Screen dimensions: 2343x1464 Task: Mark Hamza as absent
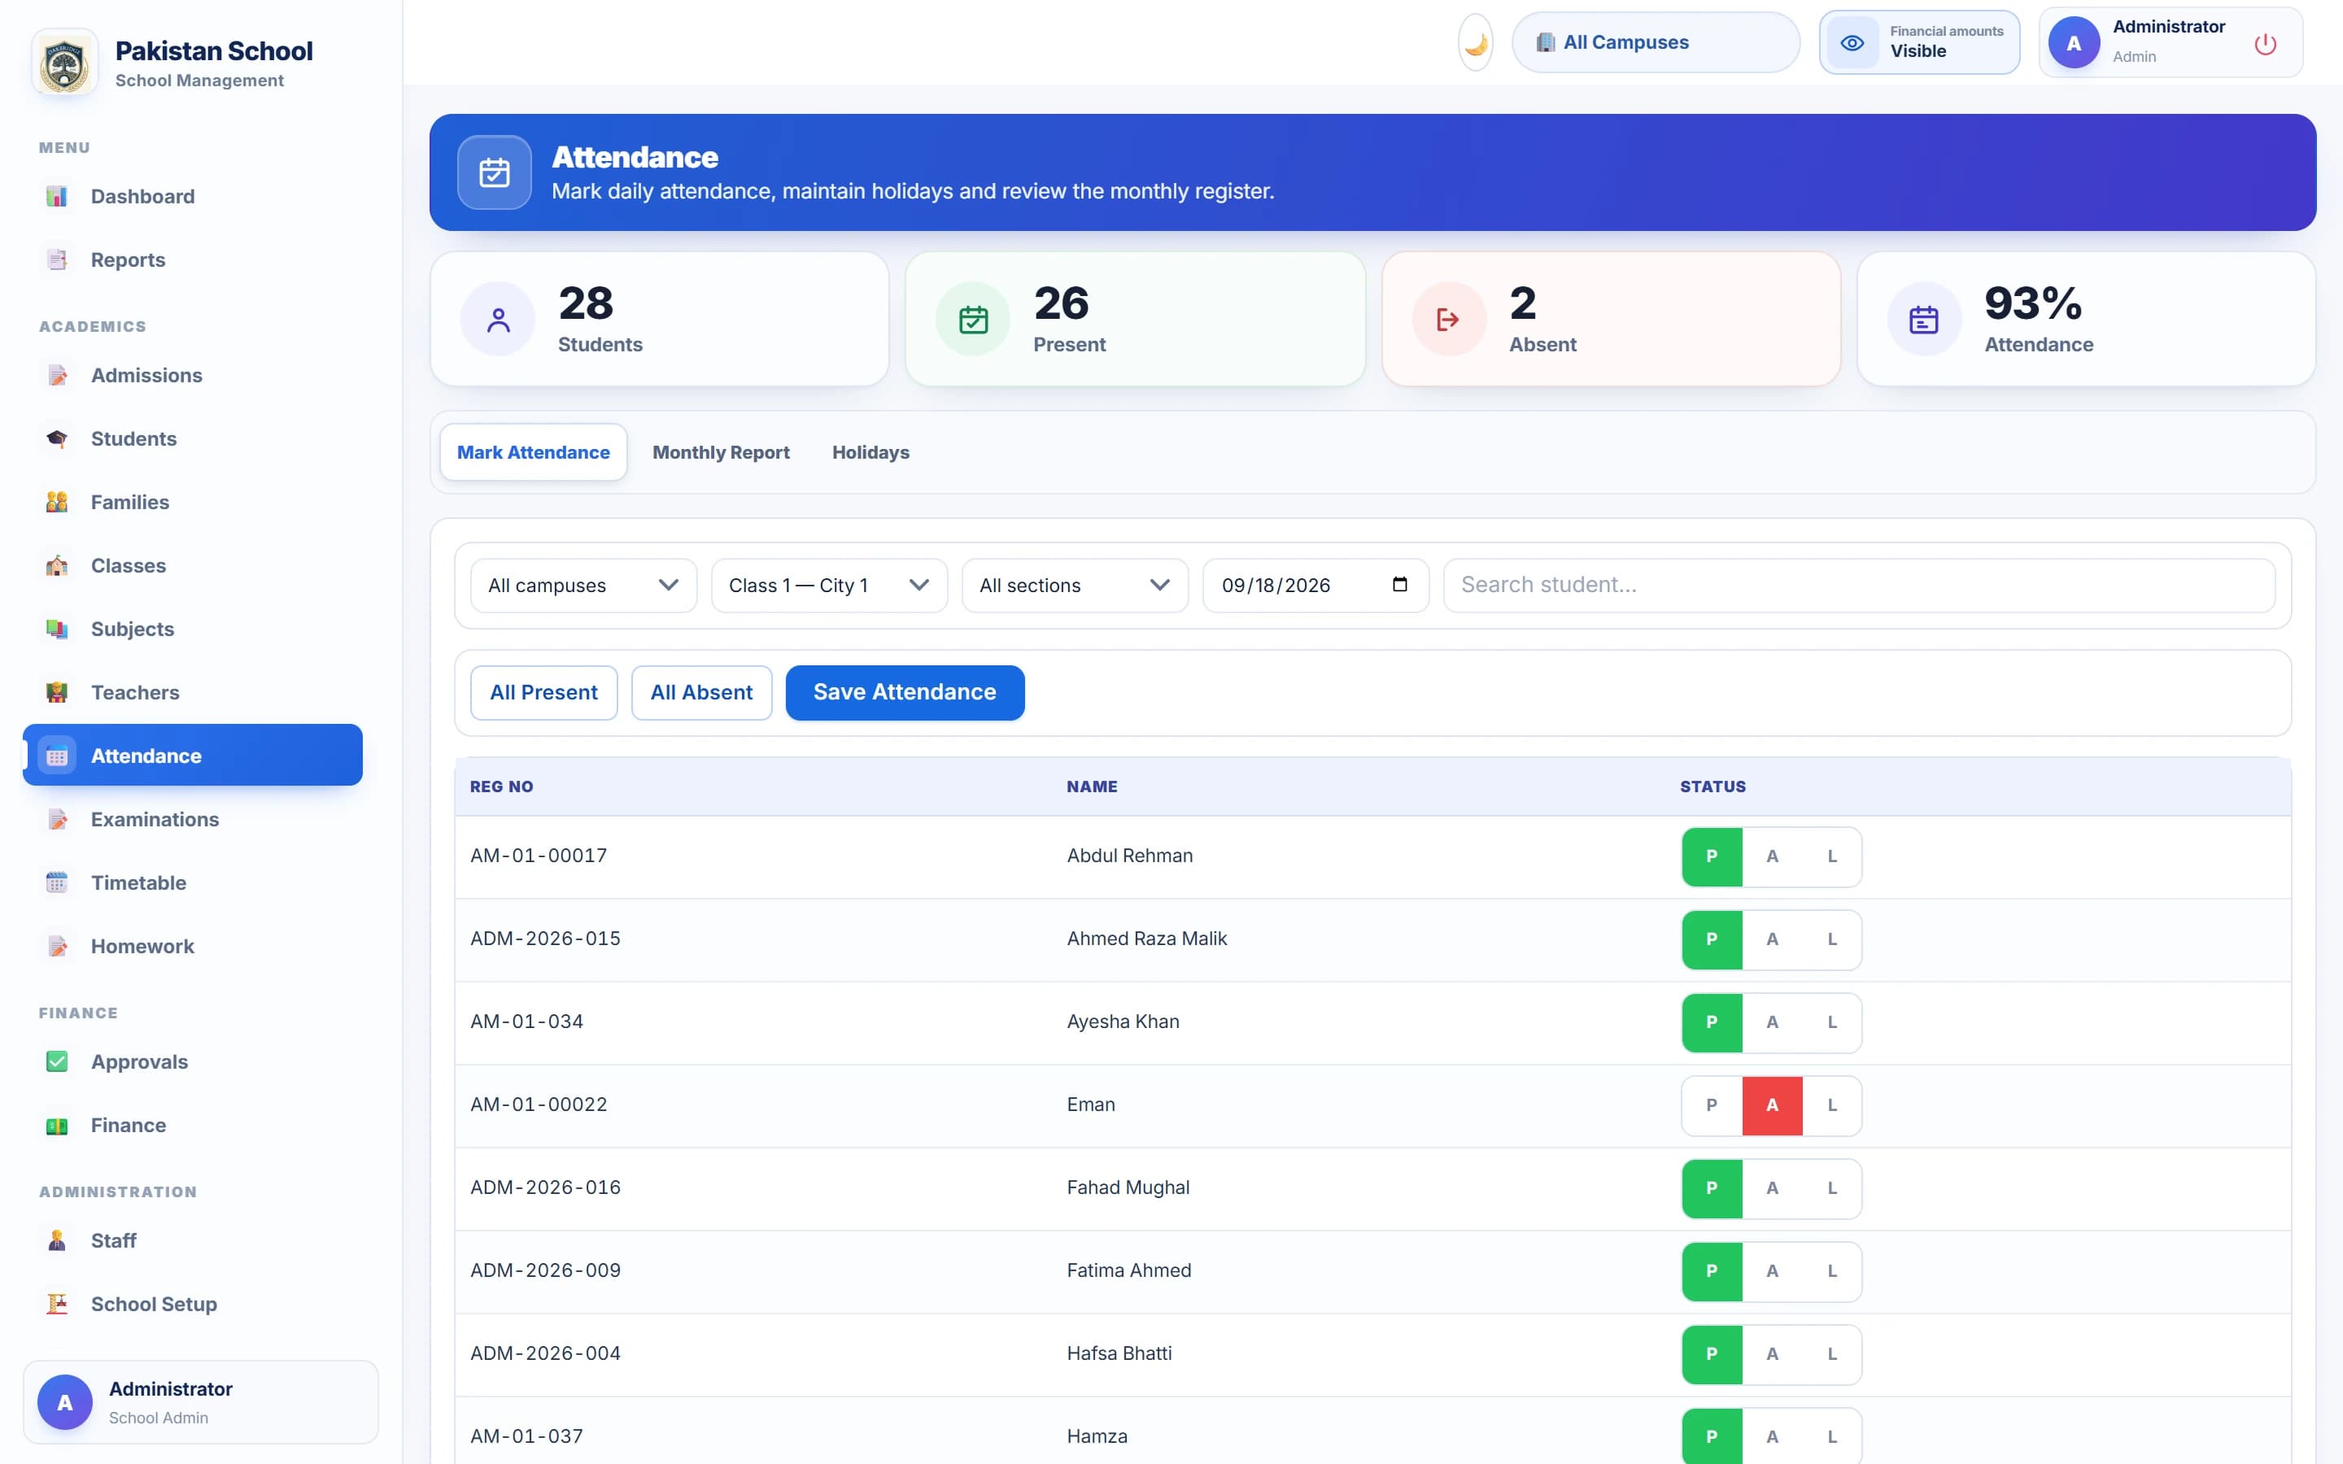click(x=1772, y=1436)
